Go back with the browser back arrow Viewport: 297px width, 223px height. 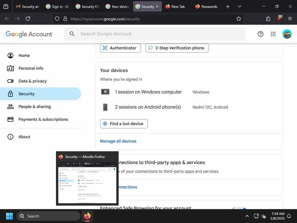[7, 19]
